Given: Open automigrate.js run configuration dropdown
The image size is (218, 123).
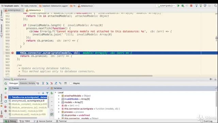Looking at the screenshot, I should click(166, 6).
